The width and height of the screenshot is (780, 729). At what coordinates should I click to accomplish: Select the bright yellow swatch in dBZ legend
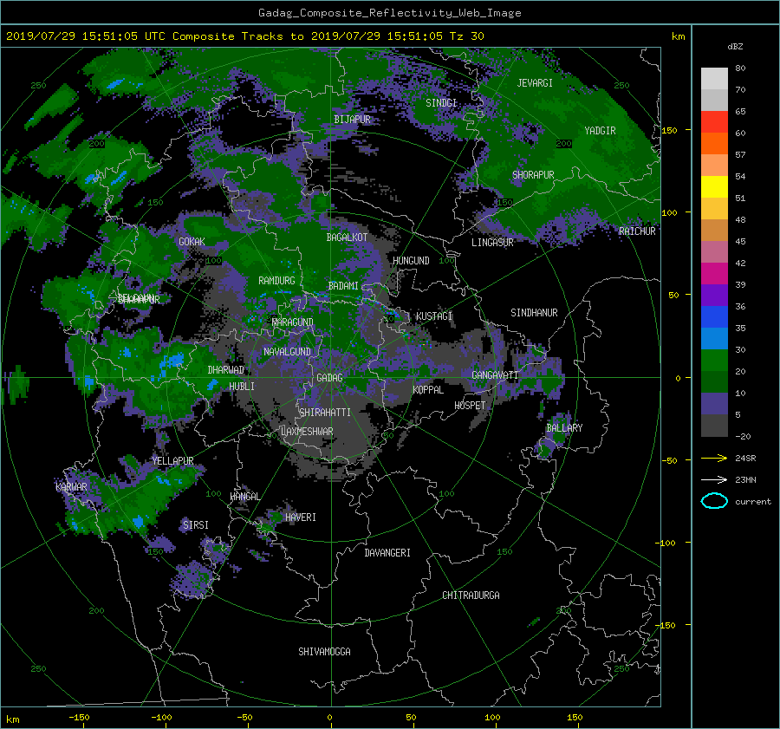point(714,186)
